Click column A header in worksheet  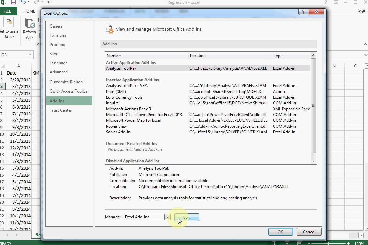[x=18, y=66]
